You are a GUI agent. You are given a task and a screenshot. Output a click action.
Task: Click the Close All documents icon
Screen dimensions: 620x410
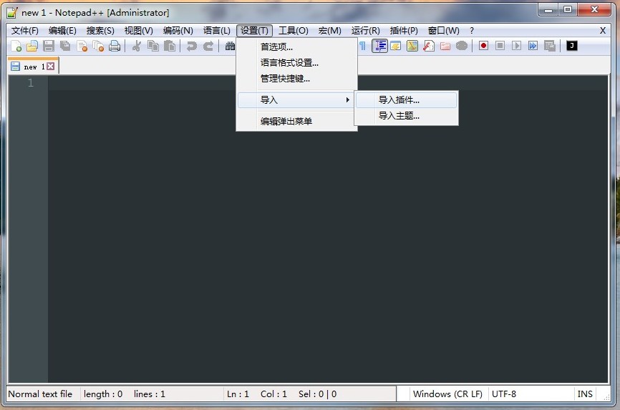[98, 47]
